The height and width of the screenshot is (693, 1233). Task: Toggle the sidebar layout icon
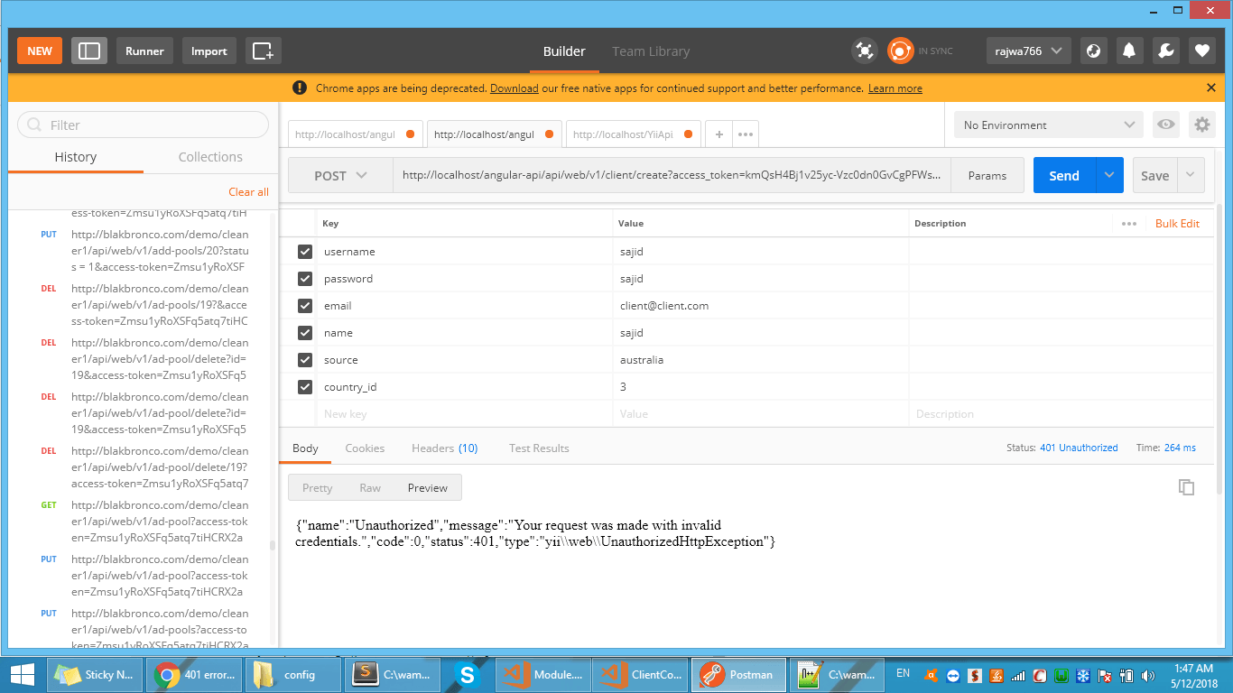pyautogui.click(x=89, y=51)
